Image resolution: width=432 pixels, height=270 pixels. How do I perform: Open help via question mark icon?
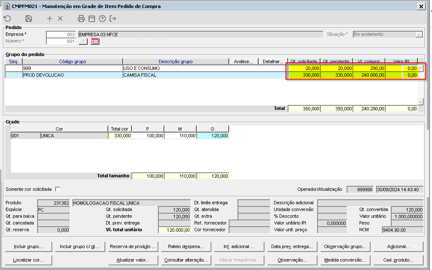click(x=102, y=19)
